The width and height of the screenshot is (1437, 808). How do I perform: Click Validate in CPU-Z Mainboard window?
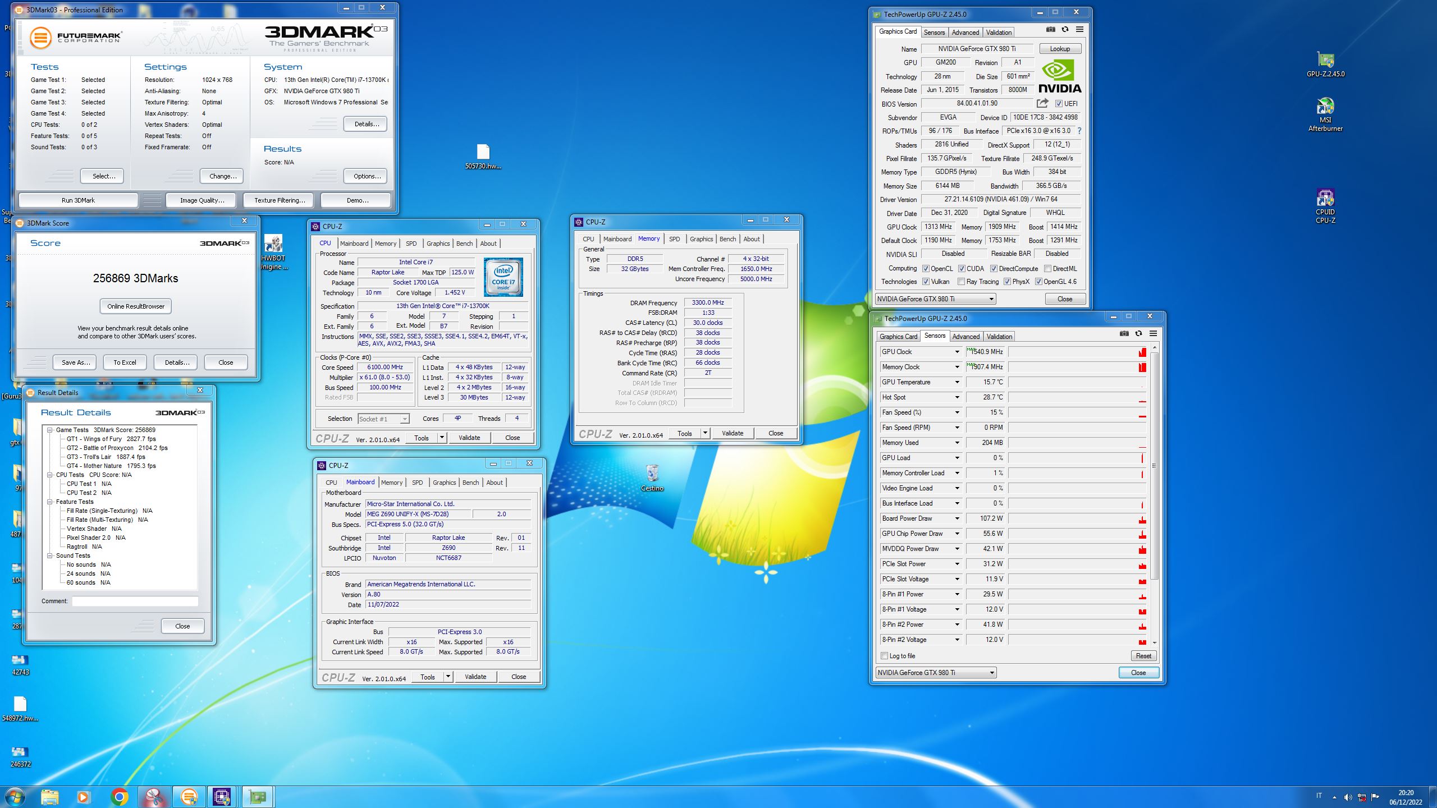pos(475,677)
